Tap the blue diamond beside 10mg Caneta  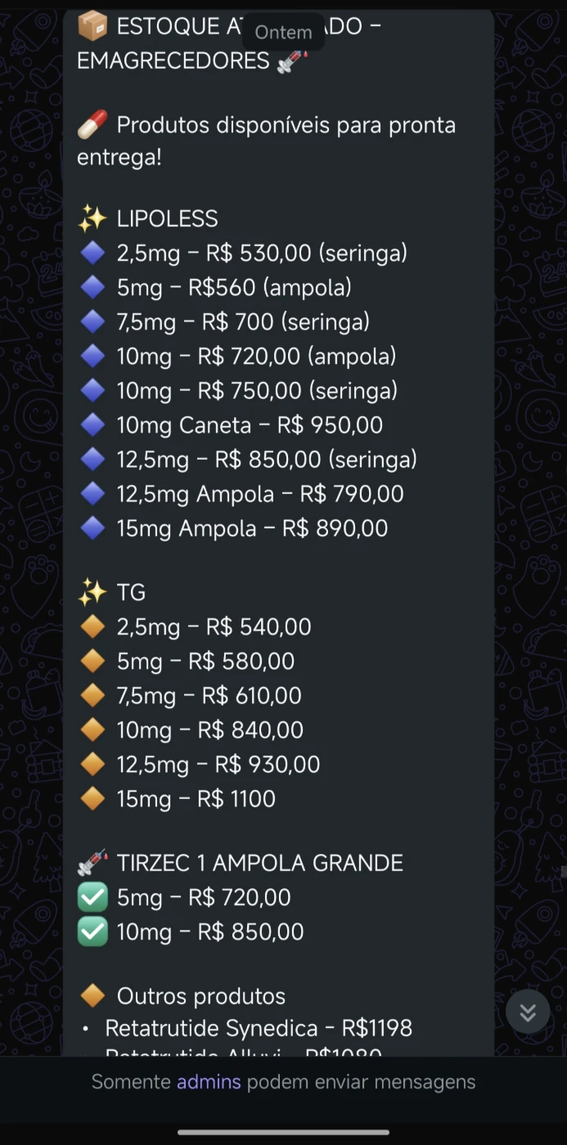click(x=92, y=425)
